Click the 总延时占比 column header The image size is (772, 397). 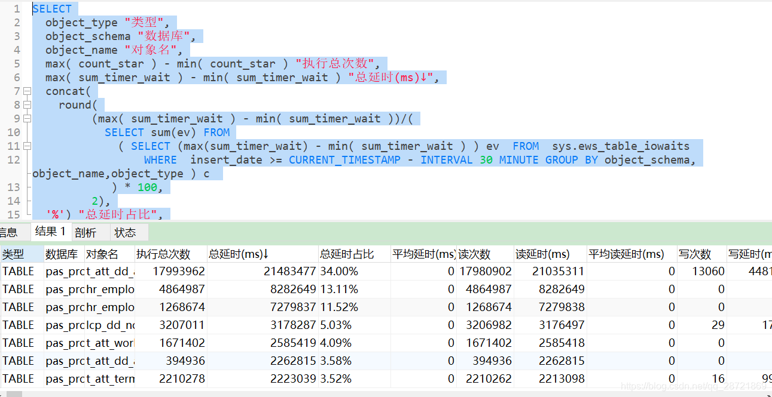354,254
